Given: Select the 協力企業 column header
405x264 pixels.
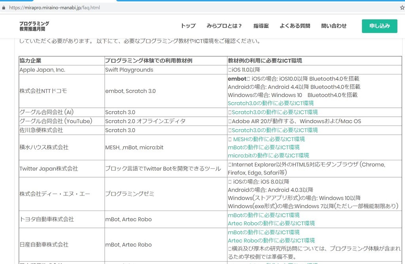Looking at the screenshot, I should (62, 61).
